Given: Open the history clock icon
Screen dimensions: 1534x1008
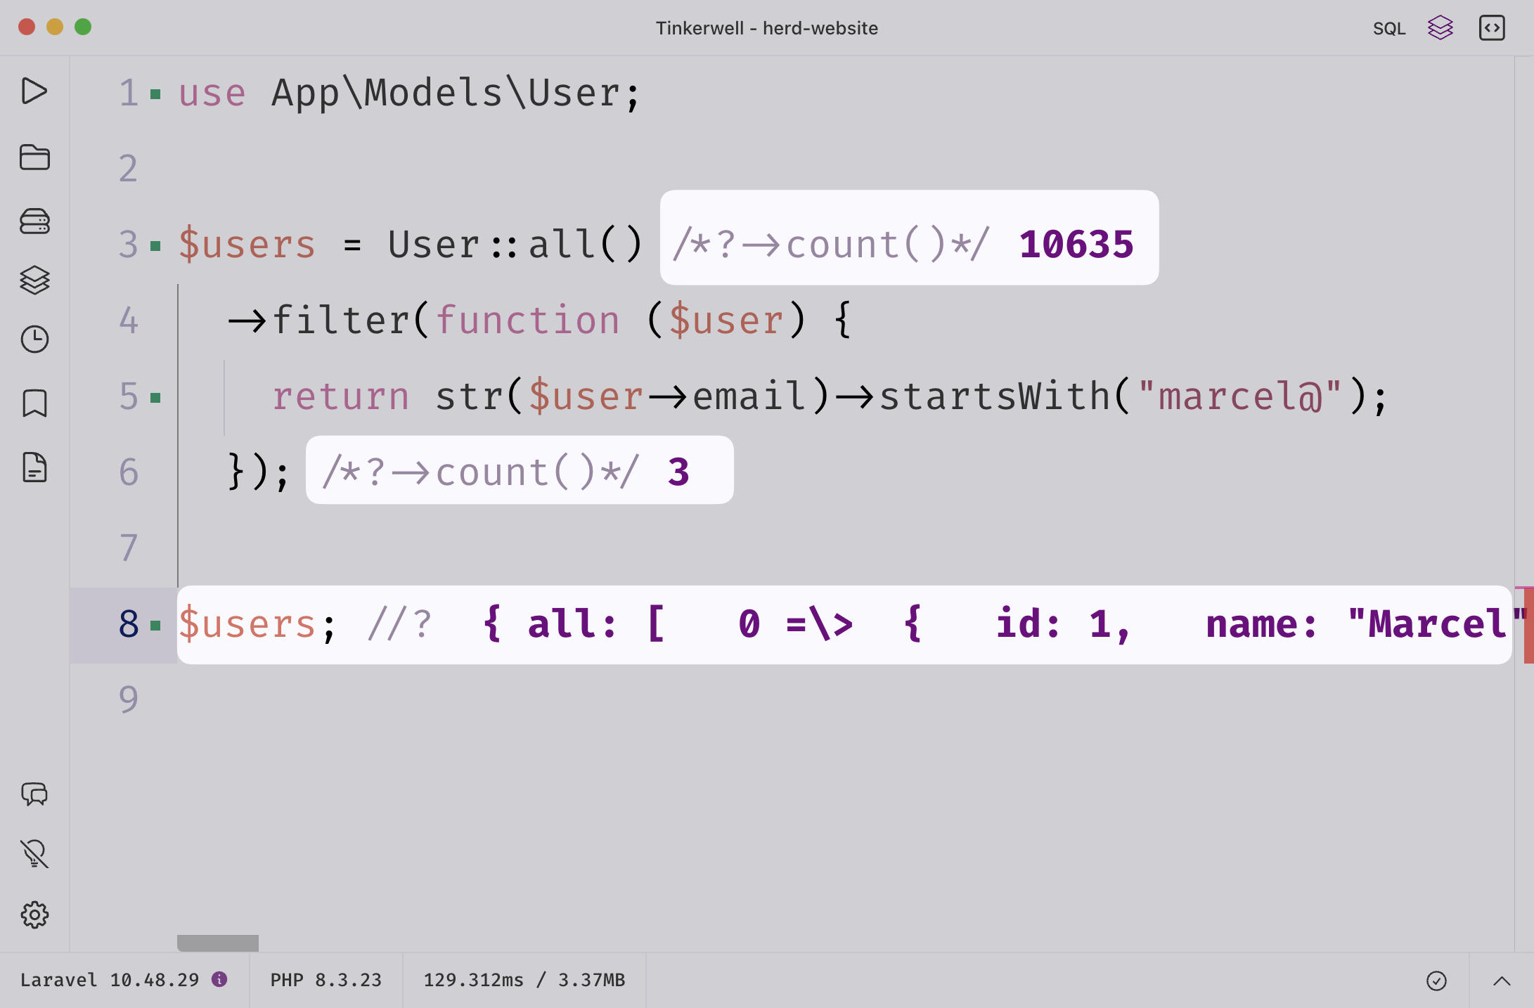Looking at the screenshot, I should tap(34, 340).
